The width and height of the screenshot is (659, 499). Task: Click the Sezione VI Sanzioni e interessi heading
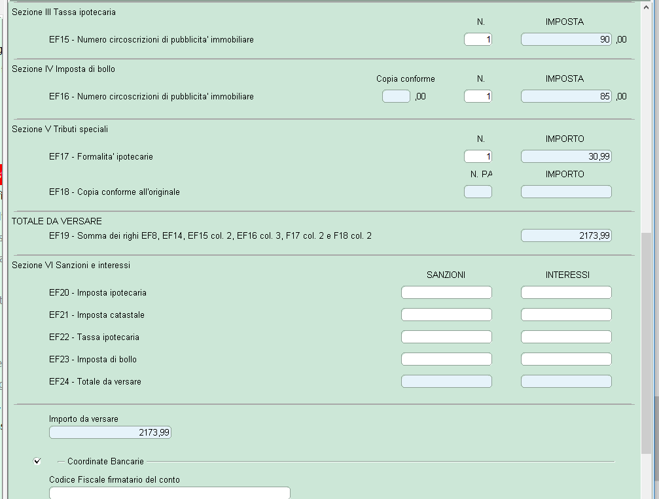click(x=71, y=265)
